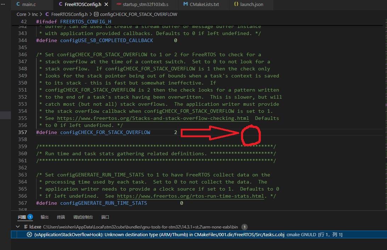Click the configCHECK_FOR_STACK_OVERFLOW breadcrumb symbol
Viewport: 387px width, 250px height.
[x=139, y=14]
